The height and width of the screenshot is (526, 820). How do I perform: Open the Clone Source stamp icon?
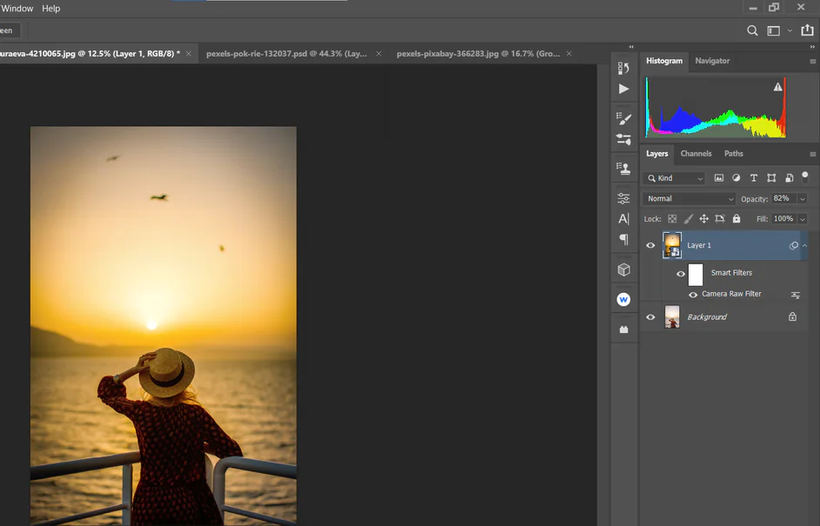pos(623,169)
